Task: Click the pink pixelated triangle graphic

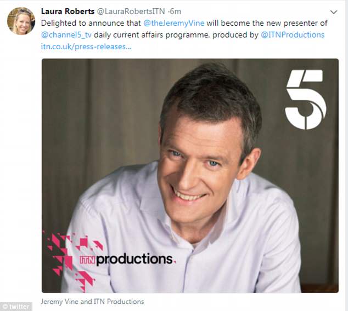Action: tap(71, 260)
